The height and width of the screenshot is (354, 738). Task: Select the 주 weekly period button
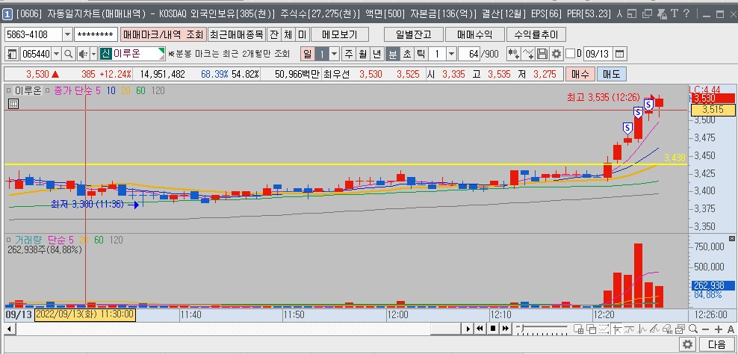click(349, 54)
